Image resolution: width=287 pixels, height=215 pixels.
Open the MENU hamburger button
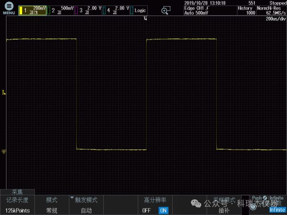pyautogui.click(x=9, y=8)
